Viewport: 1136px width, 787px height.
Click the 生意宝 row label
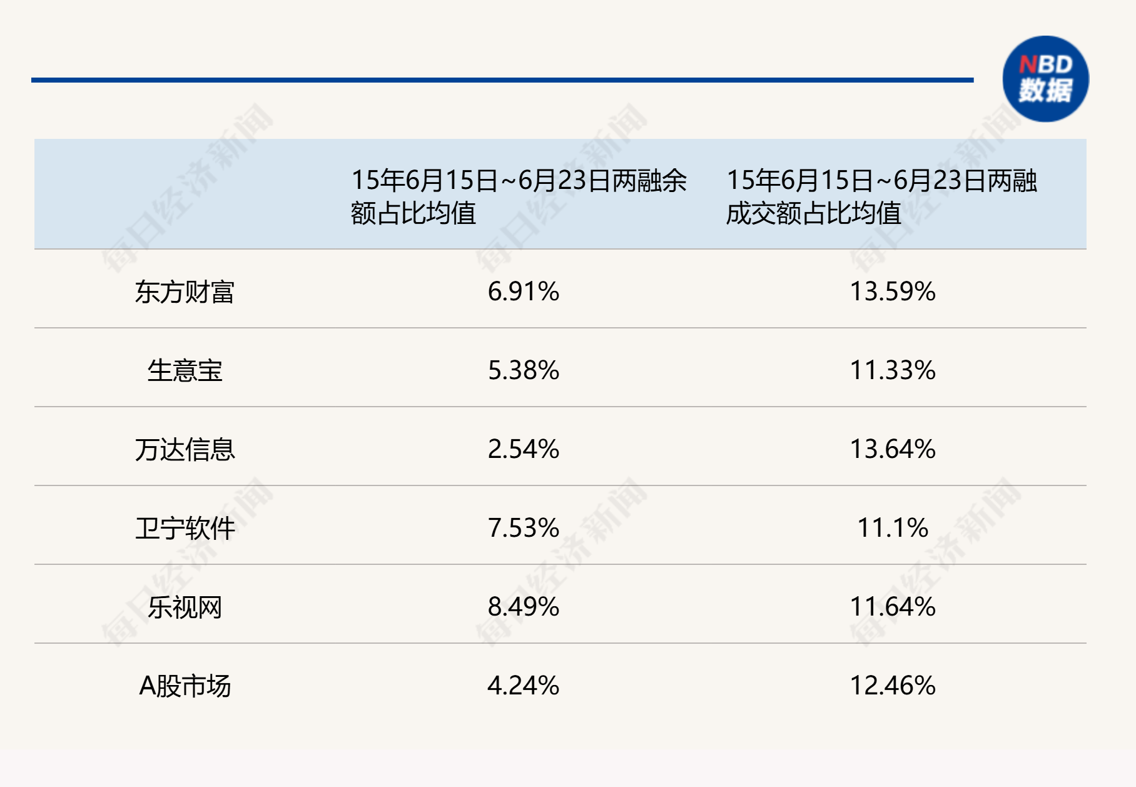point(185,370)
